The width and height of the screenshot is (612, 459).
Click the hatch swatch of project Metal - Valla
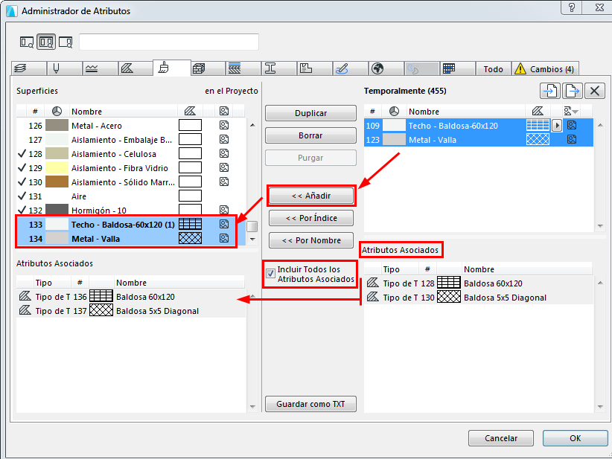[x=190, y=238]
